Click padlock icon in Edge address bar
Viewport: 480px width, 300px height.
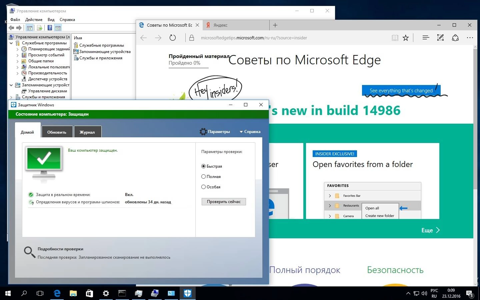click(x=192, y=38)
